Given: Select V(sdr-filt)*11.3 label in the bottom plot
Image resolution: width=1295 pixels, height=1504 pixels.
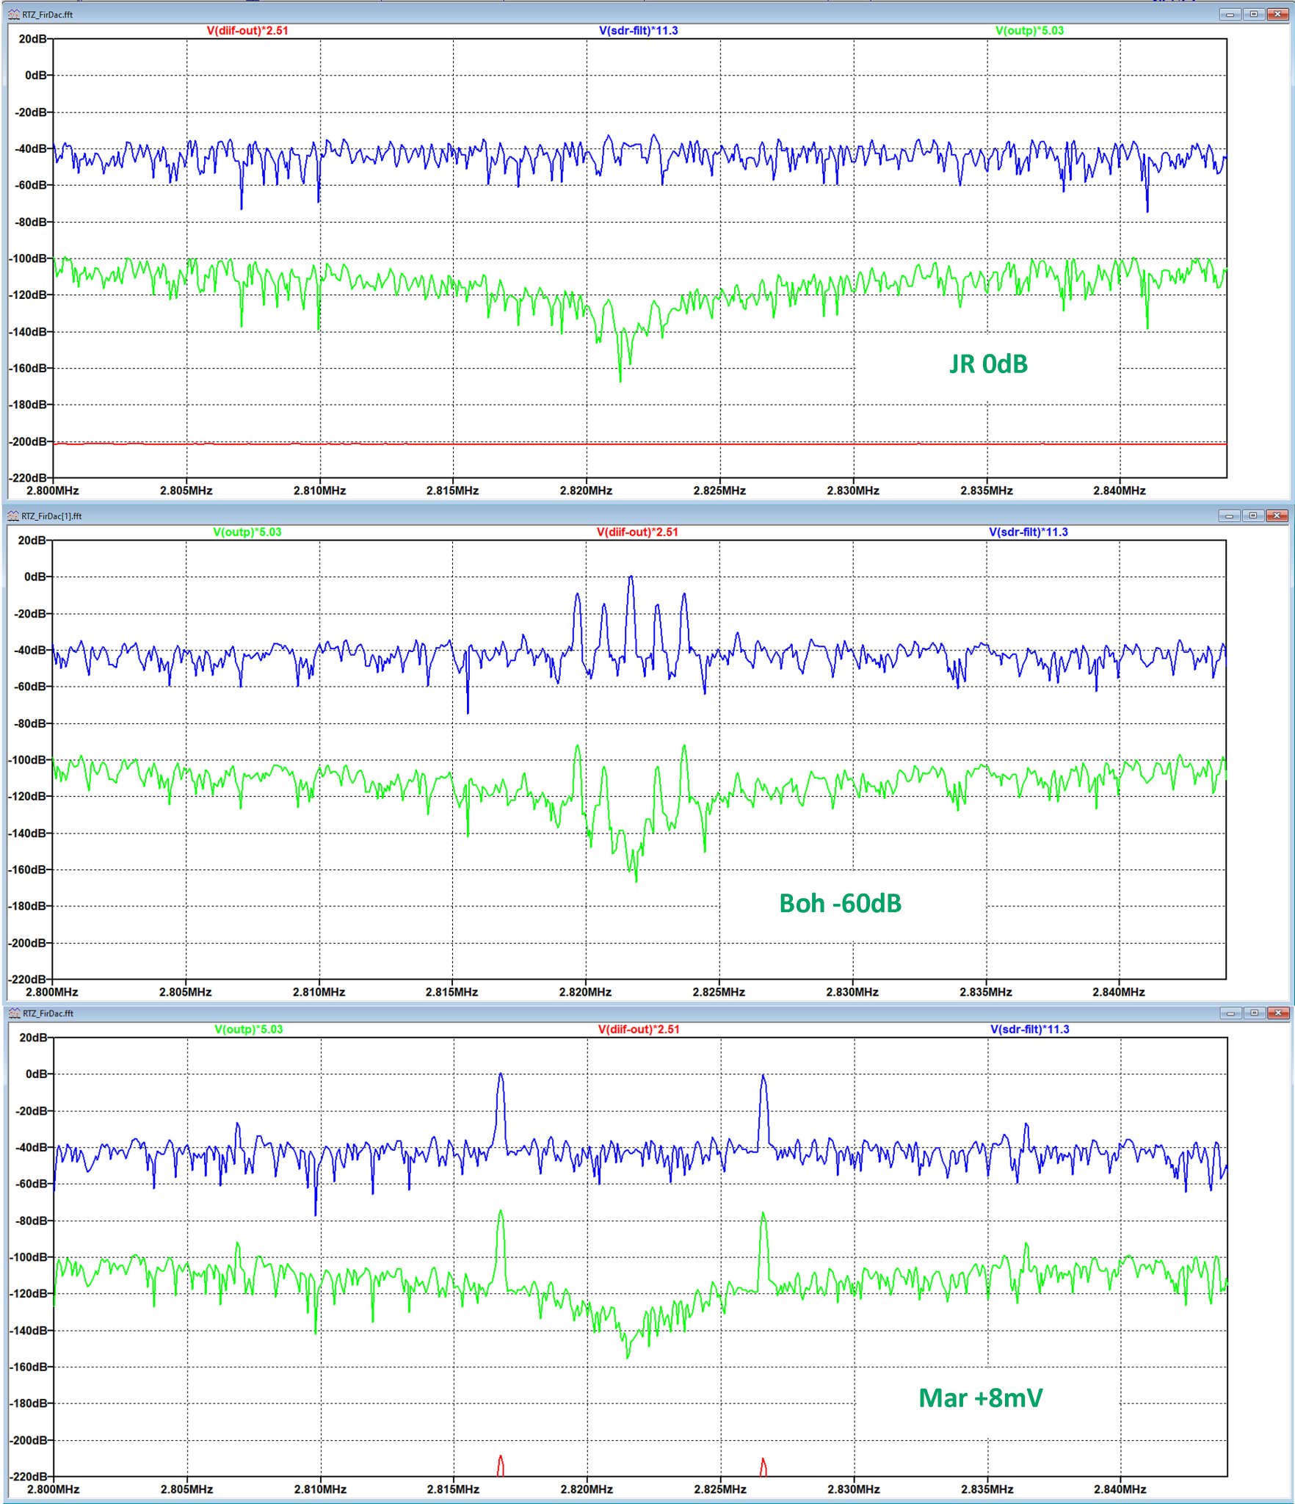Looking at the screenshot, I should (x=1029, y=1030).
